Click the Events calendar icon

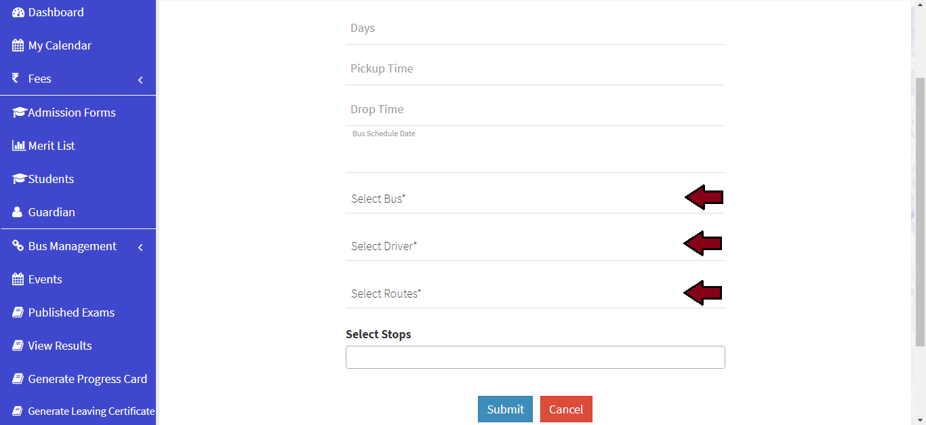tap(18, 279)
